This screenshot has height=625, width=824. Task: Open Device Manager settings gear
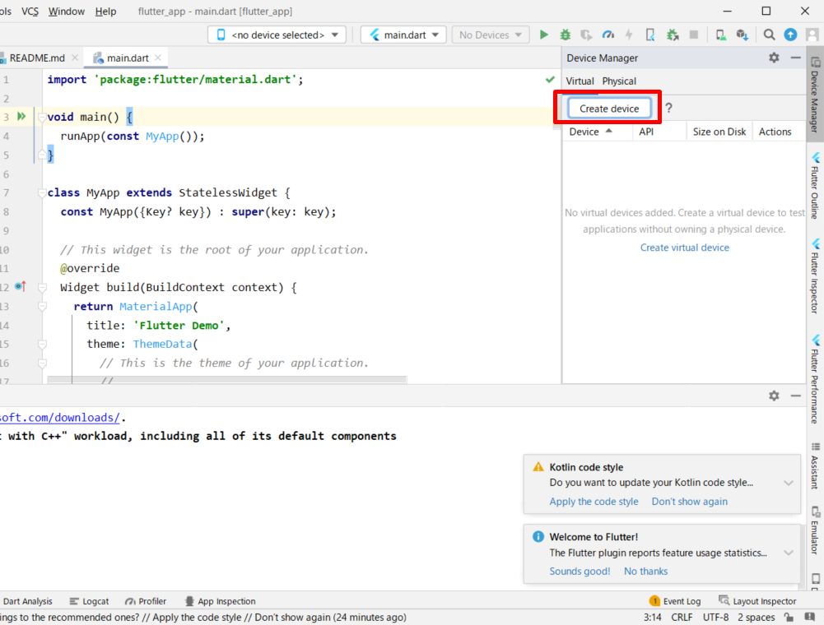point(774,58)
